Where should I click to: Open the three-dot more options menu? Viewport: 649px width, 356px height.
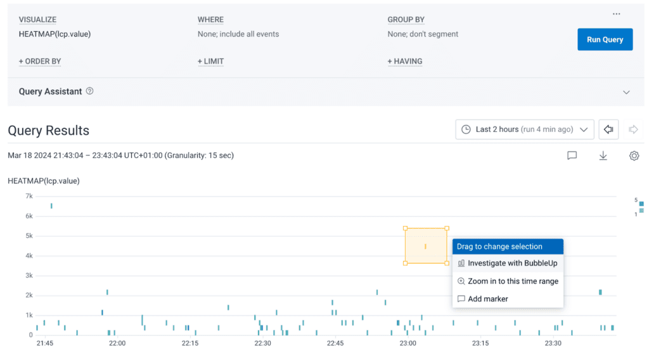click(616, 14)
